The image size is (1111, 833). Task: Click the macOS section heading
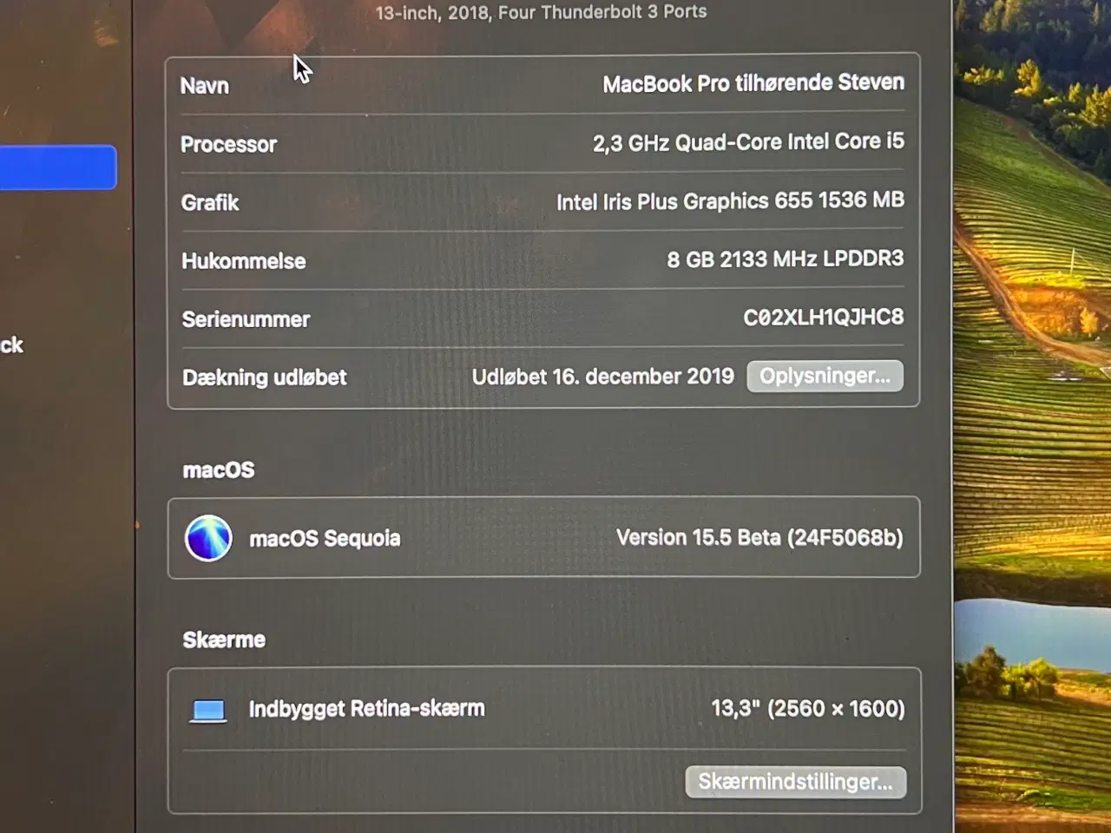tap(219, 470)
